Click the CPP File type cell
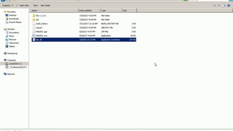The image size is (233, 131). 104,32
